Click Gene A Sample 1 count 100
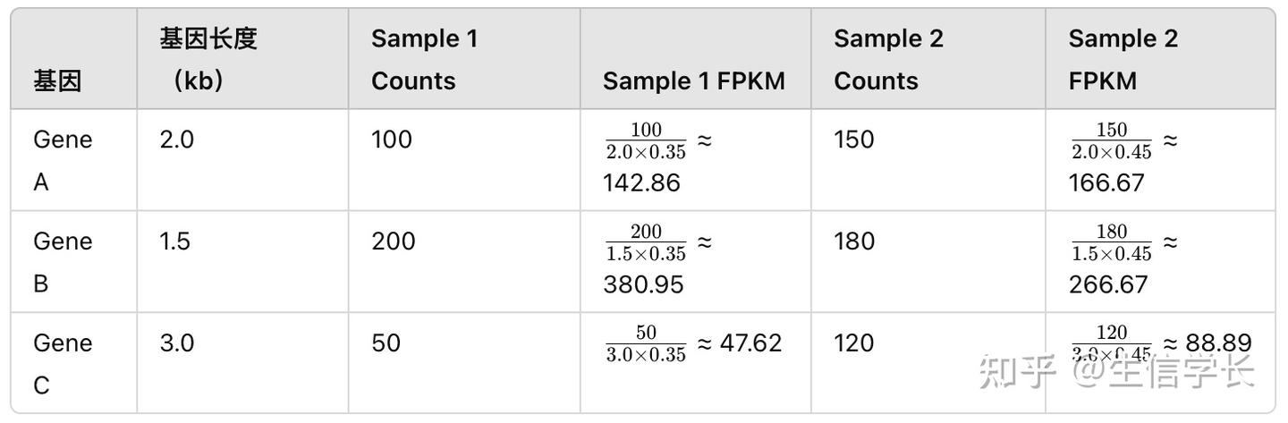The height and width of the screenshot is (423, 1288). tap(391, 140)
